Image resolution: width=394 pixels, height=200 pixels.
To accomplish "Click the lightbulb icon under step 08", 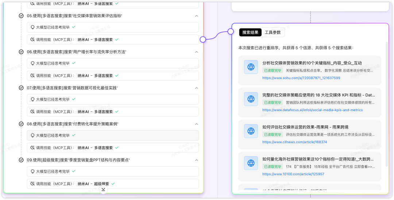I will click(32, 135).
